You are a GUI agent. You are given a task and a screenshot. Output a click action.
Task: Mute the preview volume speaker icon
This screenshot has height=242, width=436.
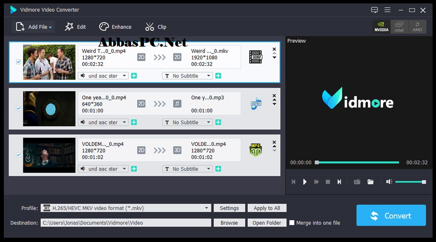pos(389,182)
